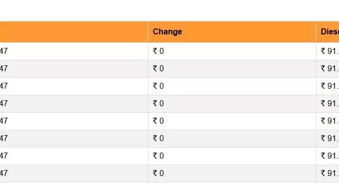Select the ₹ 0 Change cell in second row
Image resolution: width=339 pixels, height=187 pixels.
[232, 69]
